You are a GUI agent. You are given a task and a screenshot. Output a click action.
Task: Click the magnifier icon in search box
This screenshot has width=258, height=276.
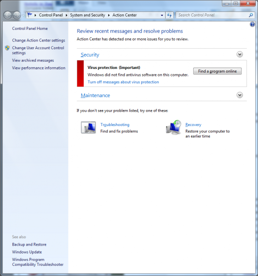pyautogui.click(x=251, y=15)
